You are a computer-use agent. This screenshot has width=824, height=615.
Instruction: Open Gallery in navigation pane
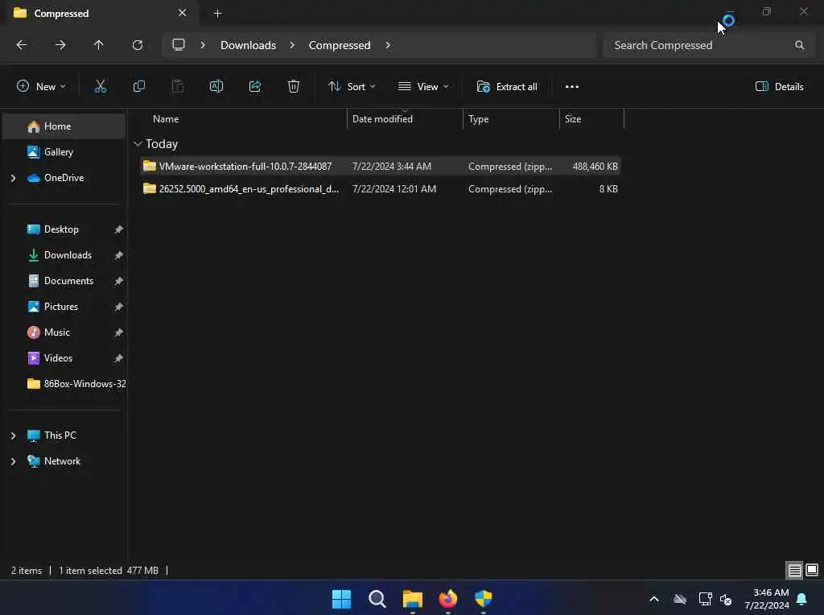point(64,152)
